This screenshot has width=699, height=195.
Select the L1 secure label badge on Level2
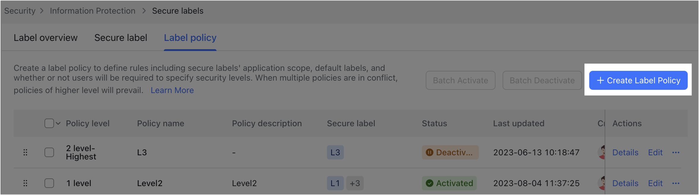tap(335, 183)
